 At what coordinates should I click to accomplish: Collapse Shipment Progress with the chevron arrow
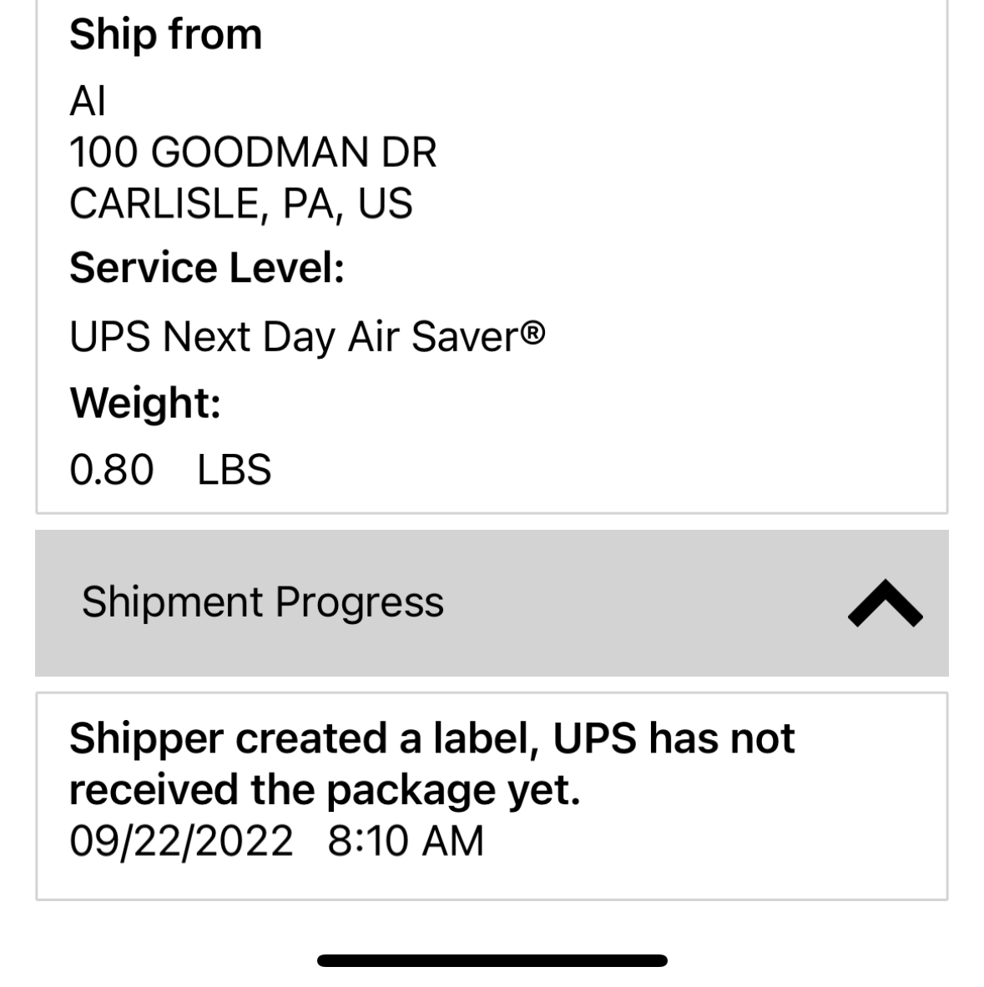pos(885,603)
